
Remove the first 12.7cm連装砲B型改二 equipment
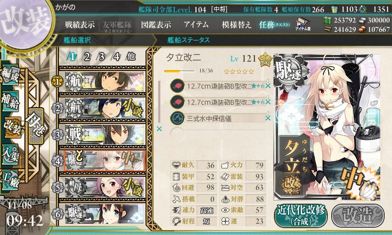pyautogui.click(x=268, y=86)
